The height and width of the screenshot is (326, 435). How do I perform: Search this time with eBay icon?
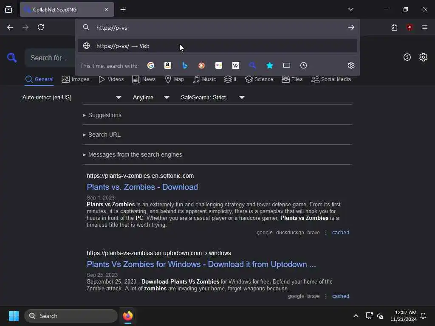(219, 65)
